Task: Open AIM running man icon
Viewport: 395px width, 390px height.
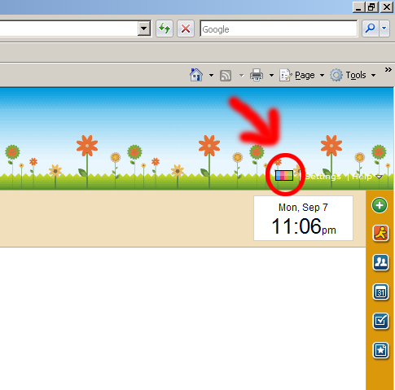Action: (381, 233)
